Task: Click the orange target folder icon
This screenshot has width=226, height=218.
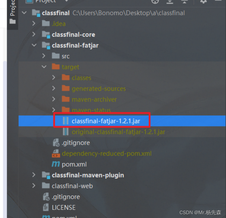Action: click(56, 67)
